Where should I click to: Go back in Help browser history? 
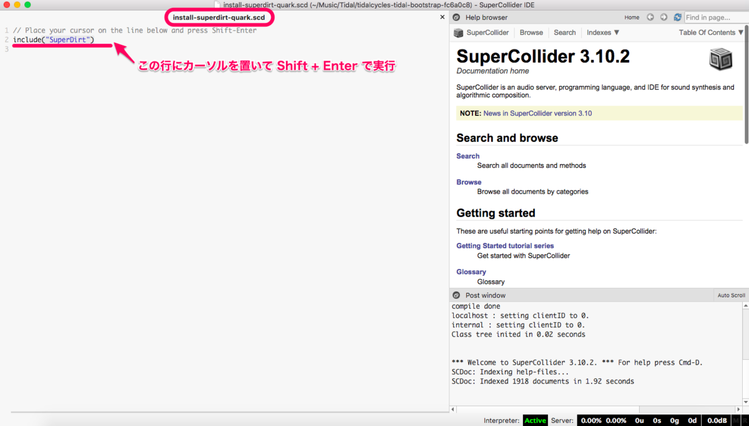coord(650,17)
